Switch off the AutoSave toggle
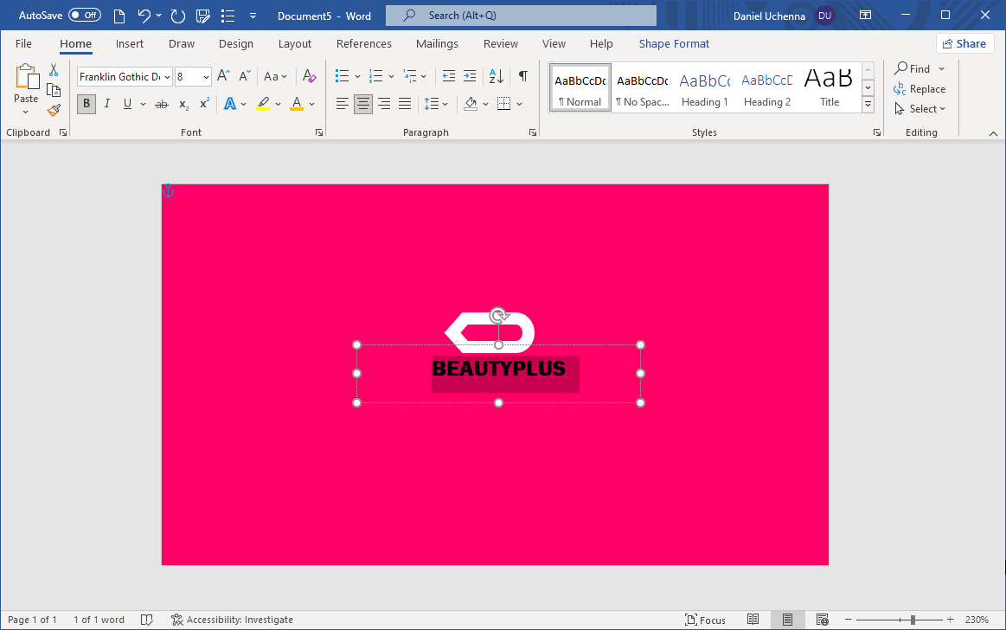 85,16
